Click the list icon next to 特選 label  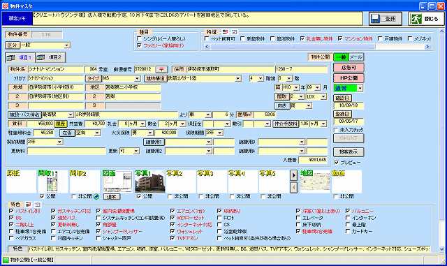point(225,31)
